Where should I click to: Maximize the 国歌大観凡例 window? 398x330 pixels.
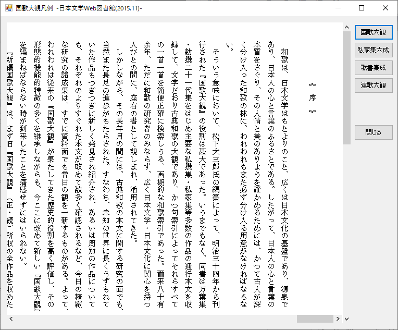pos(362,8)
